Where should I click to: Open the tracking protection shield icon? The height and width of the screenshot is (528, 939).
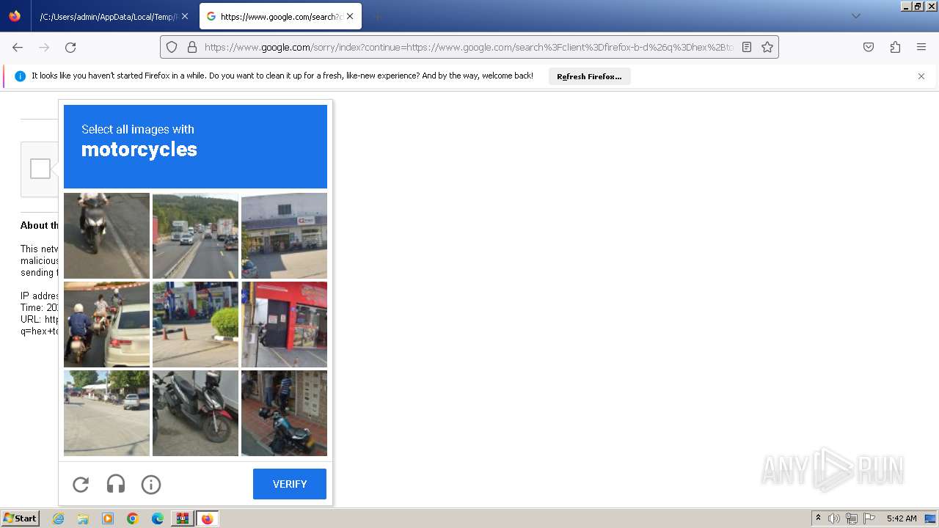tap(172, 47)
